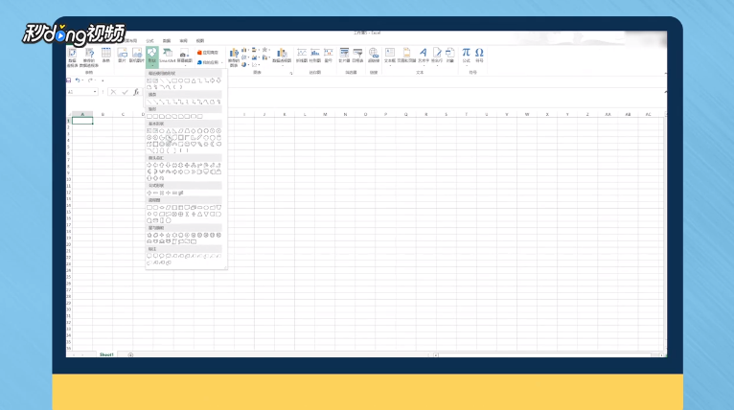Insert a PivotTable from the ribbon
This screenshot has width=734, height=410.
pyautogui.click(x=72, y=57)
